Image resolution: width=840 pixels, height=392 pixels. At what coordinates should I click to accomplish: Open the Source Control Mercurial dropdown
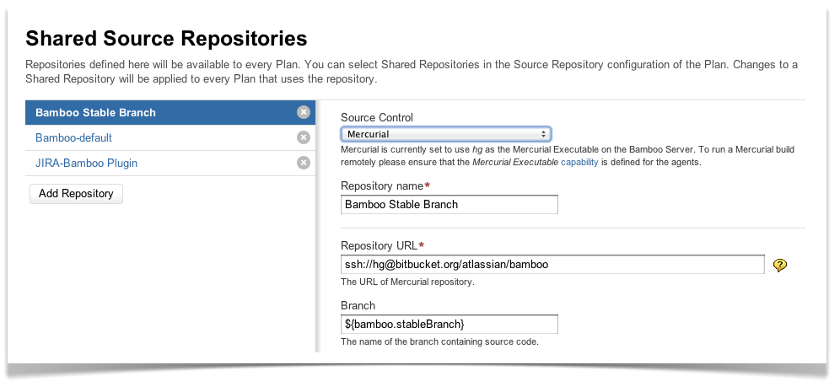pos(445,134)
